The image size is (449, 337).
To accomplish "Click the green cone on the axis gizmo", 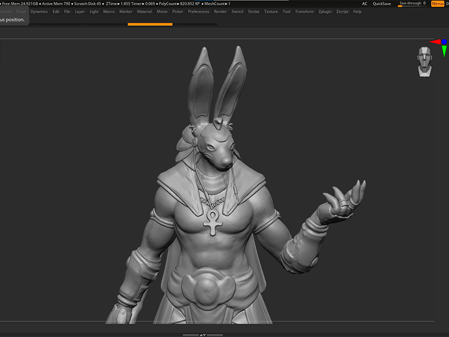I will pyautogui.click(x=444, y=51).
